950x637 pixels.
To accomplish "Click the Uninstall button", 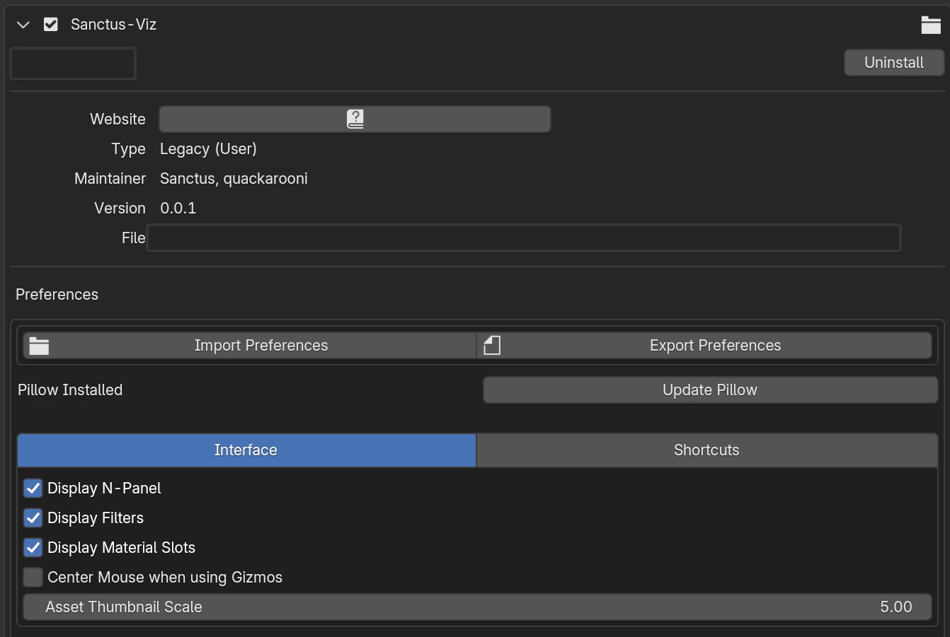I will (893, 63).
